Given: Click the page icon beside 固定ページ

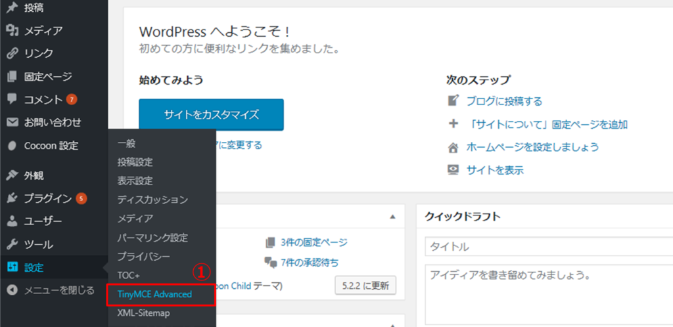Looking at the screenshot, I should (12, 76).
